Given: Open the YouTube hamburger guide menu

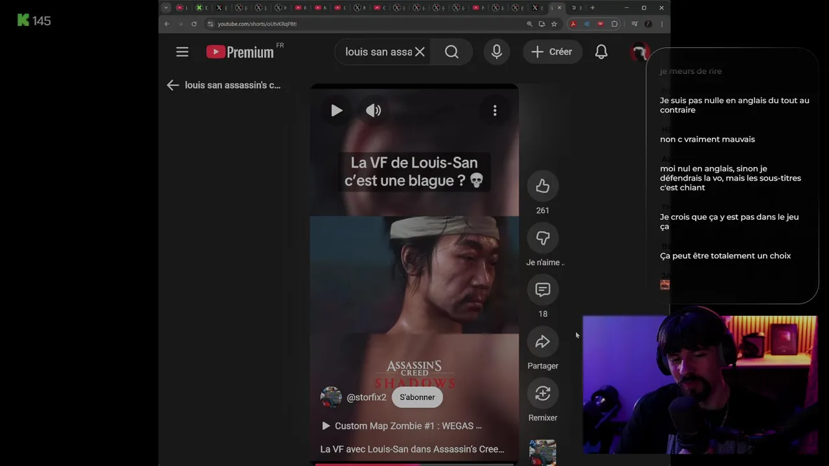Looking at the screenshot, I should coord(182,52).
